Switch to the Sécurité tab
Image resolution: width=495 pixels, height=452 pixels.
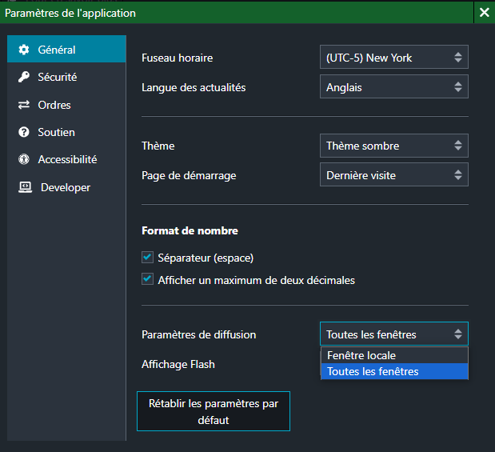click(57, 78)
